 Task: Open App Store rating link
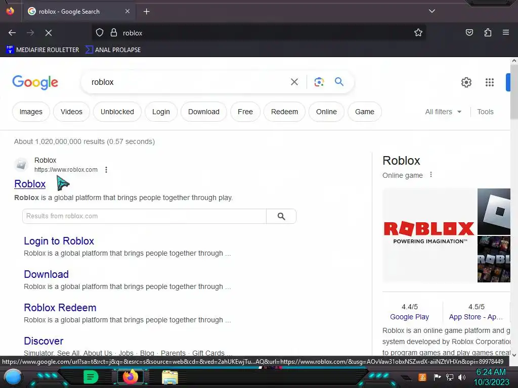[x=476, y=317]
